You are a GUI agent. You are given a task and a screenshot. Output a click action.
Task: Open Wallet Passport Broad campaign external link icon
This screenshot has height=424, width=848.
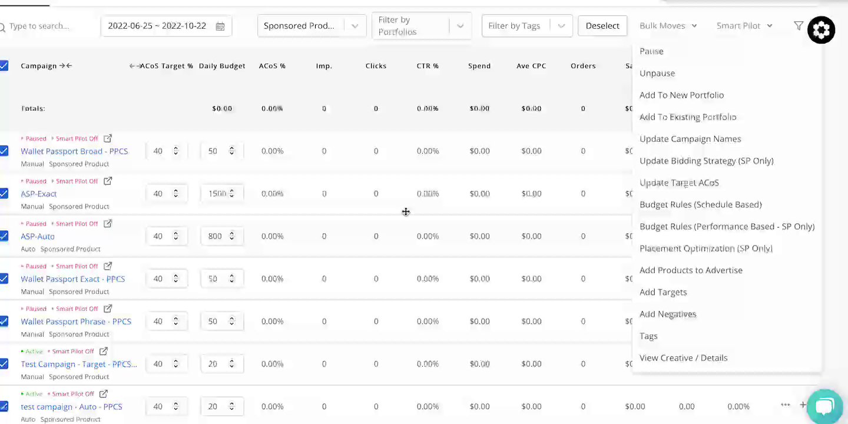coord(108,138)
